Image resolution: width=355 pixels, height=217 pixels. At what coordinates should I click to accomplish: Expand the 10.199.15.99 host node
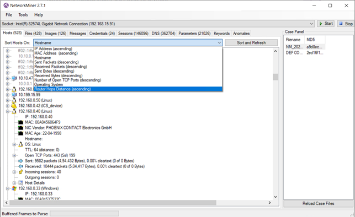pos(8,95)
